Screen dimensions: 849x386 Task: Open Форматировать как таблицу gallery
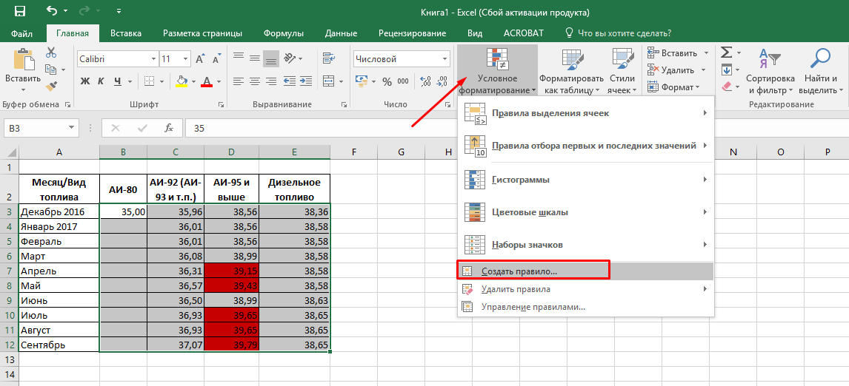coord(571,70)
